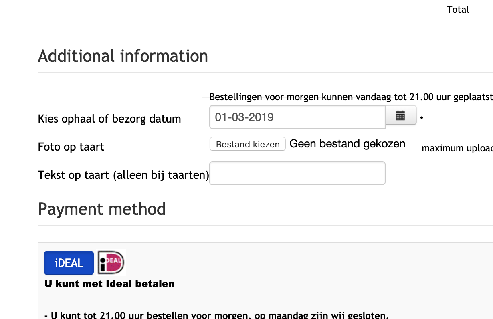Screen dimensions: 493x319
Task: Click the Additional information heading
Action: point(123,56)
